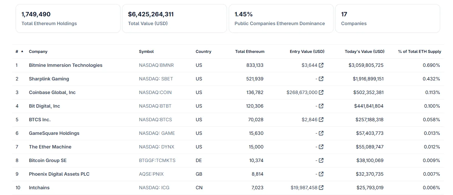Open The Ether Machine external link icon

coord(321,147)
